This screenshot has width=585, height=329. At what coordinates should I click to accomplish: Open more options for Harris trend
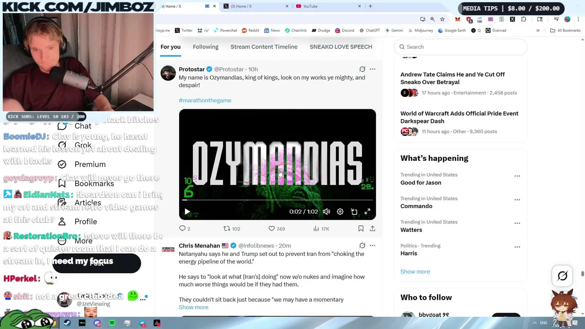click(x=517, y=247)
